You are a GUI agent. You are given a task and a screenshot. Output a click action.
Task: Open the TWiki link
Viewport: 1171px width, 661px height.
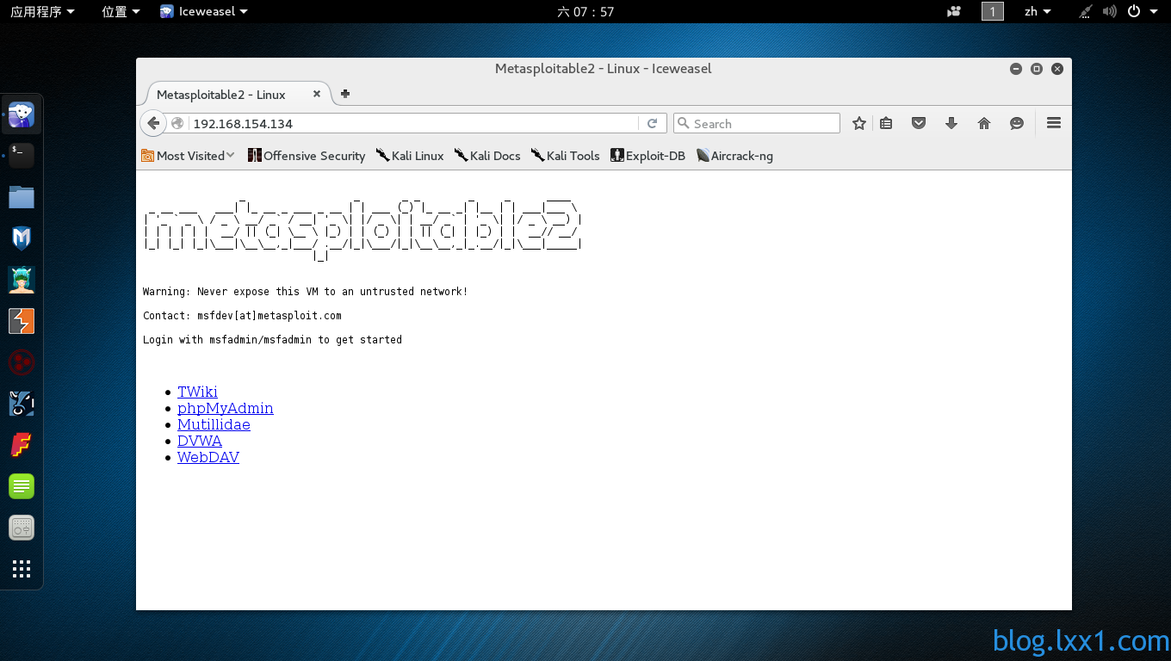[197, 392]
